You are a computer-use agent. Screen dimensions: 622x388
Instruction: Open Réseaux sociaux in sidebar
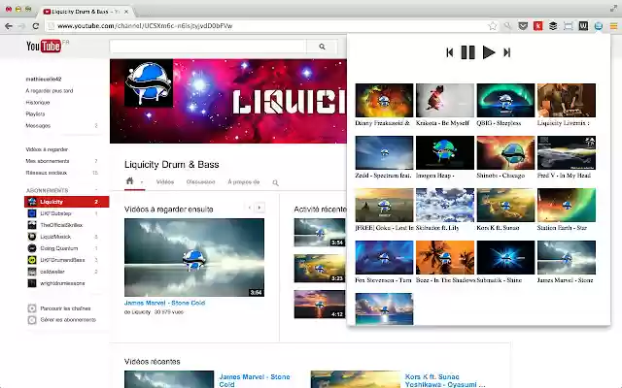click(x=47, y=173)
